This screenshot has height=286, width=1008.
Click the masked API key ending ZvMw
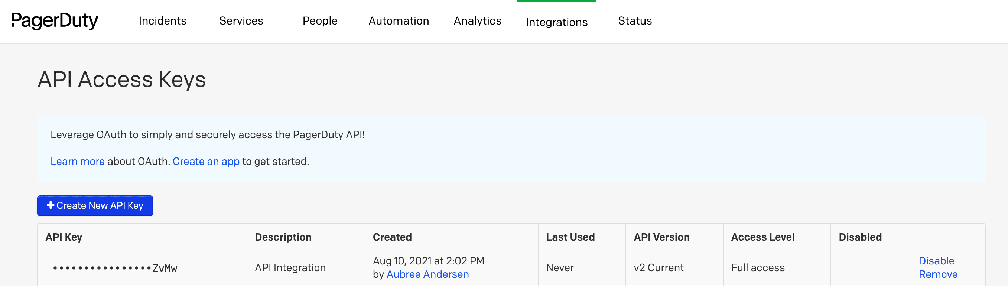point(115,268)
